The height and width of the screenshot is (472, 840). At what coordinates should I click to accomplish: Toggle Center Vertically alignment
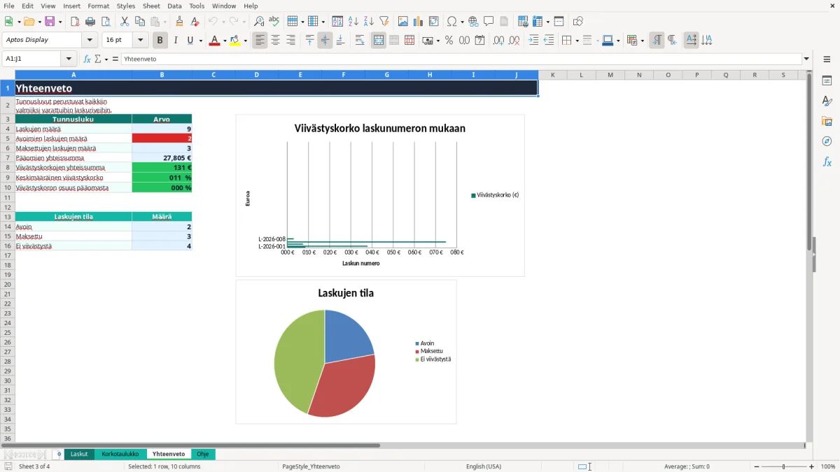point(325,41)
